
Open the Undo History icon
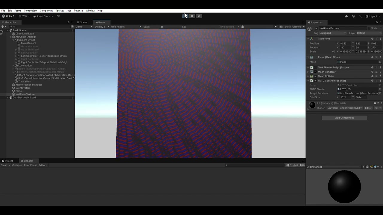(353, 16)
